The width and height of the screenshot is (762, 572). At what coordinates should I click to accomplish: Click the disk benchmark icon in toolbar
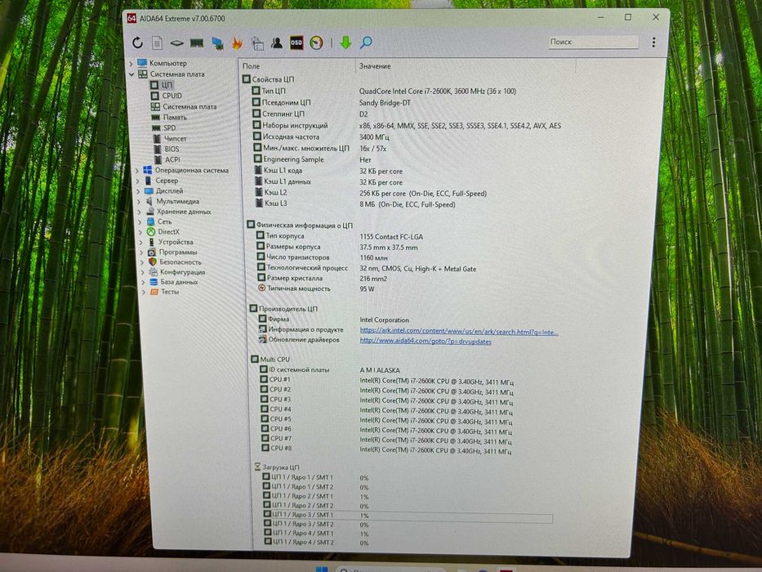(176, 43)
